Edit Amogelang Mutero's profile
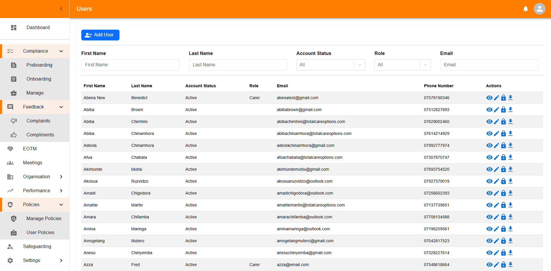This screenshot has height=271, width=551. point(497,241)
